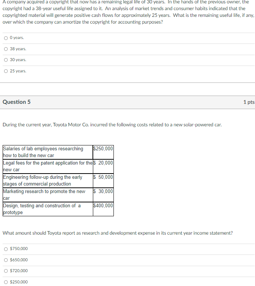Click the $50,000 engineering follow-up amount cell
The width and height of the screenshot is (255, 286).
pos(103,181)
